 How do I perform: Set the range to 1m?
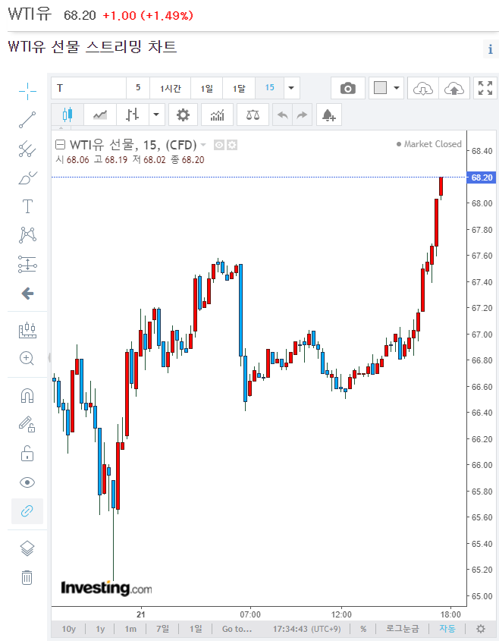point(130,629)
